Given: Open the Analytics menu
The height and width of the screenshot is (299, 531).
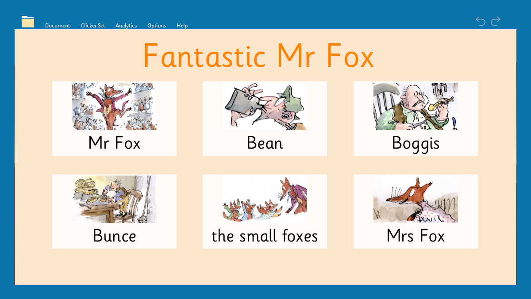Looking at the screenshot, I should click(126, 26).
